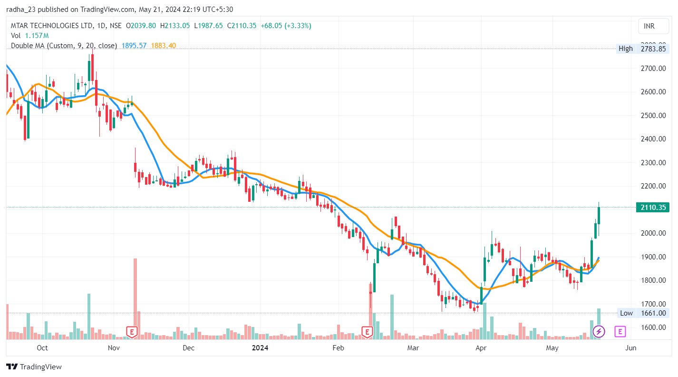Click the Jun label on the time axis

(630, 348)
